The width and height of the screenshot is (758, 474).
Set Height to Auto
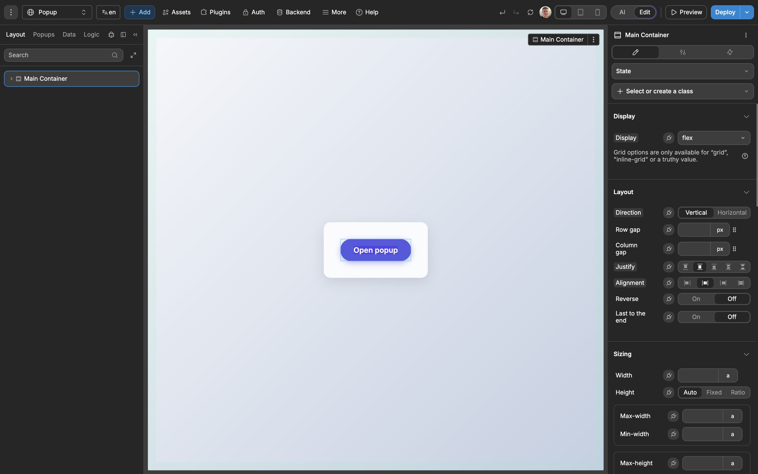(690, 392)
